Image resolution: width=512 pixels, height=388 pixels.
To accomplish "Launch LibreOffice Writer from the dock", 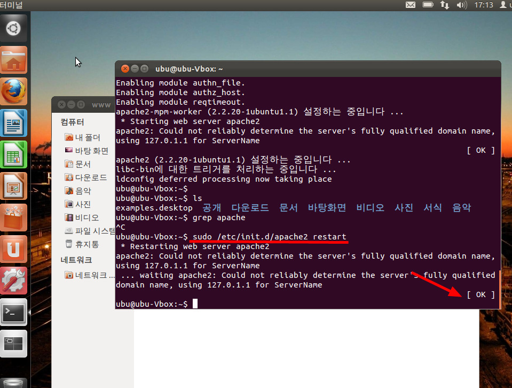I will (x=14, y=123).
